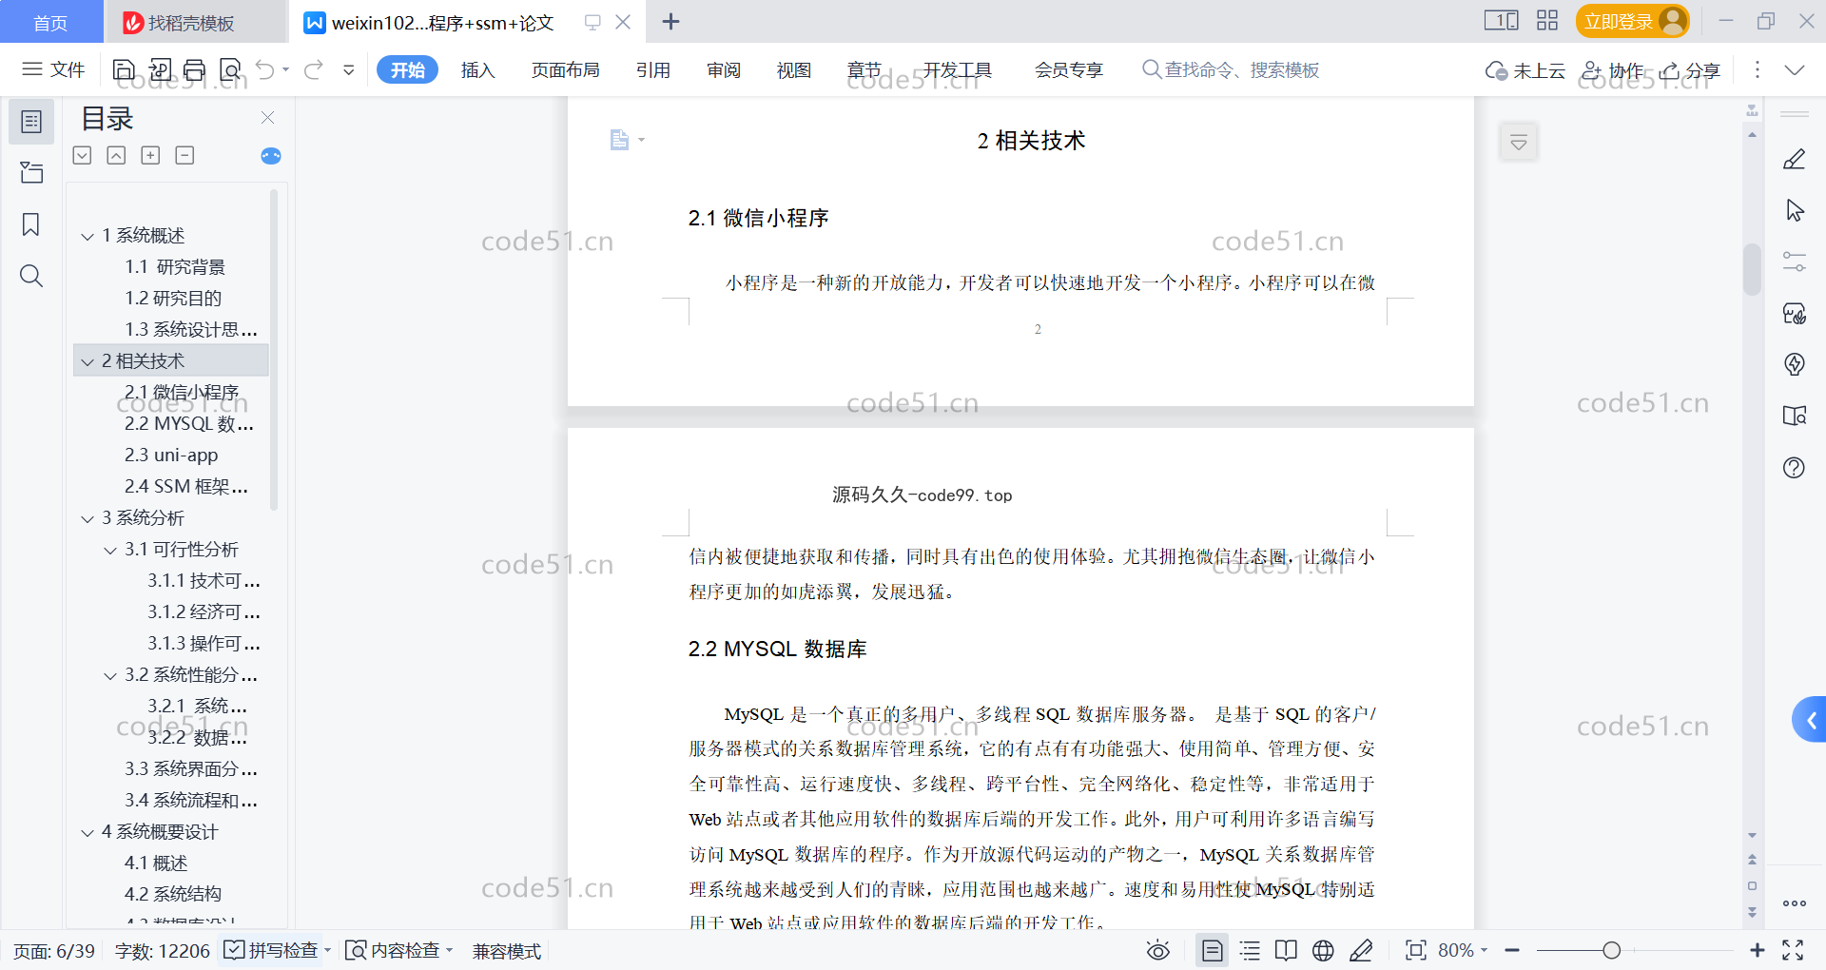Click the document vertical scrollbar thumb

1752,269
